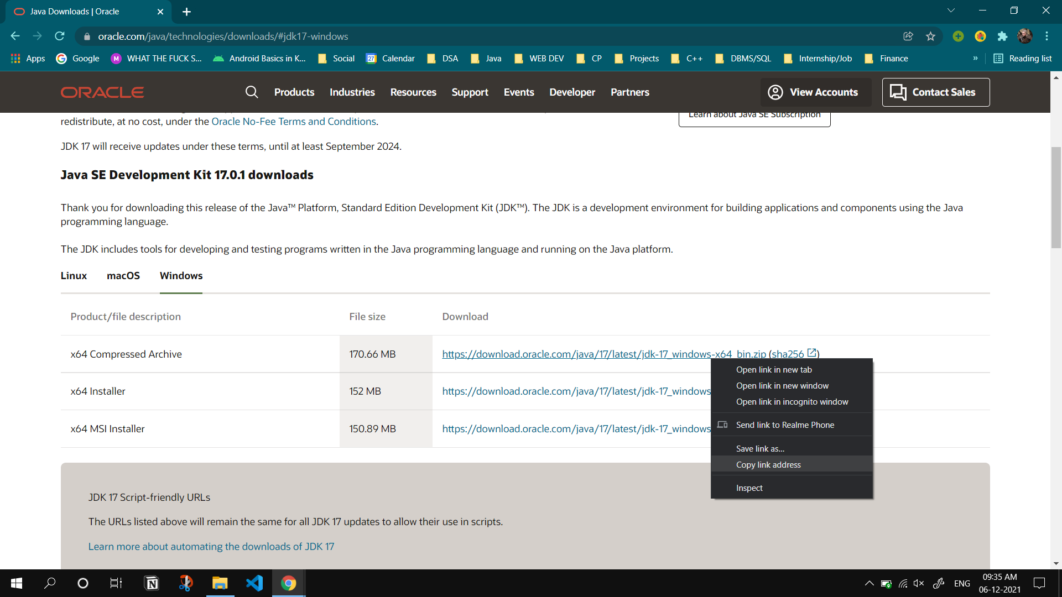The width and height of the screenshot is (1062, 597).
Task: Open the Google bookmark
Action: (x=78, y=58)
